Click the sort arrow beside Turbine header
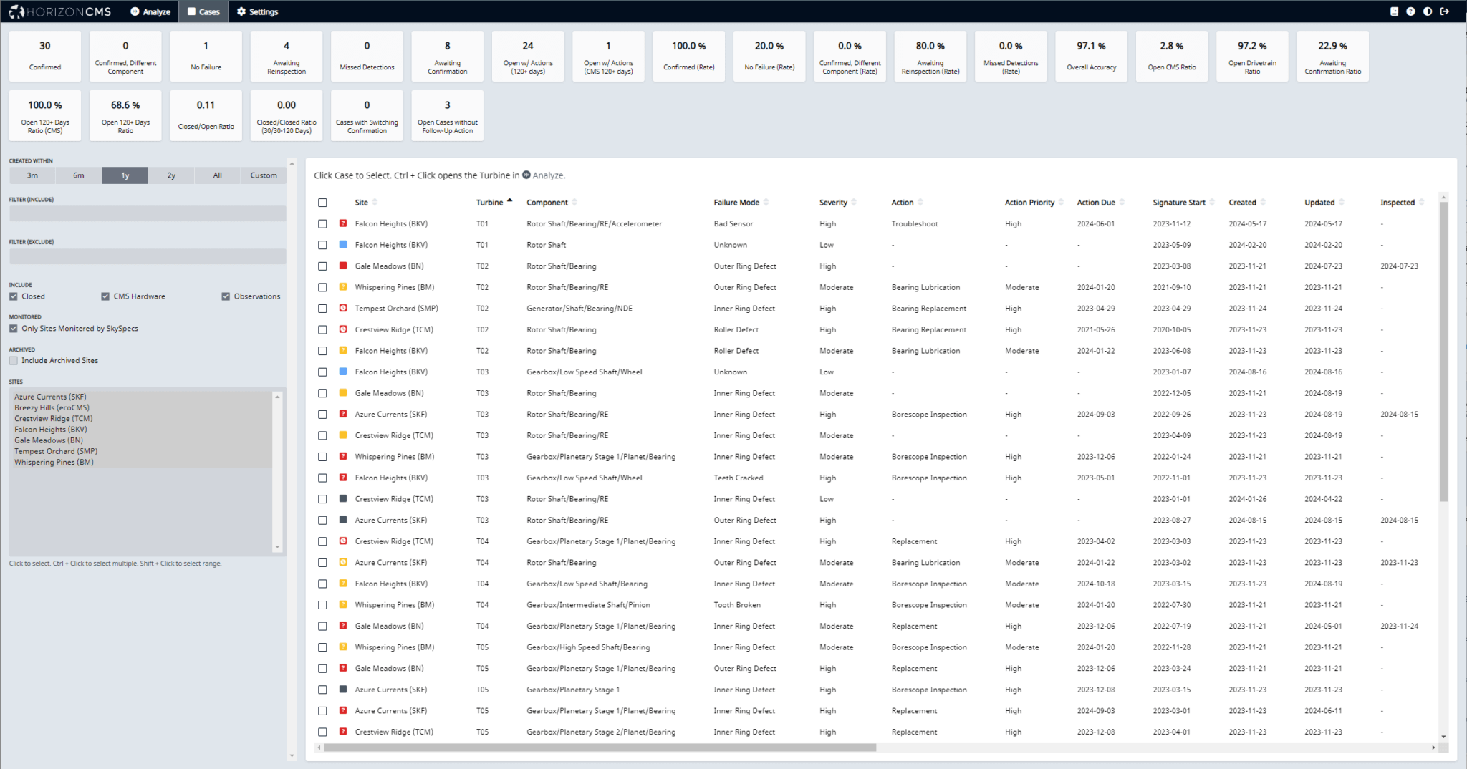Screen dimensions: 1467x769 pos(509,201)
